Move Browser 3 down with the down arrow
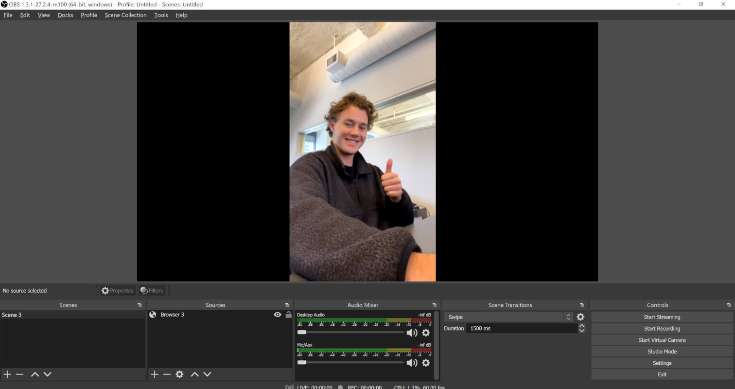 (207, 374)
